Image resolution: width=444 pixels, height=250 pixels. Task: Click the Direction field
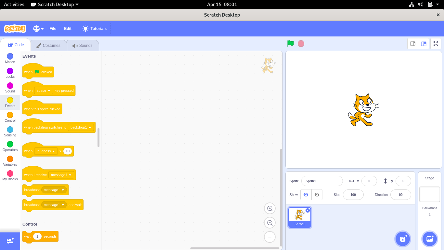click(401, 195)
